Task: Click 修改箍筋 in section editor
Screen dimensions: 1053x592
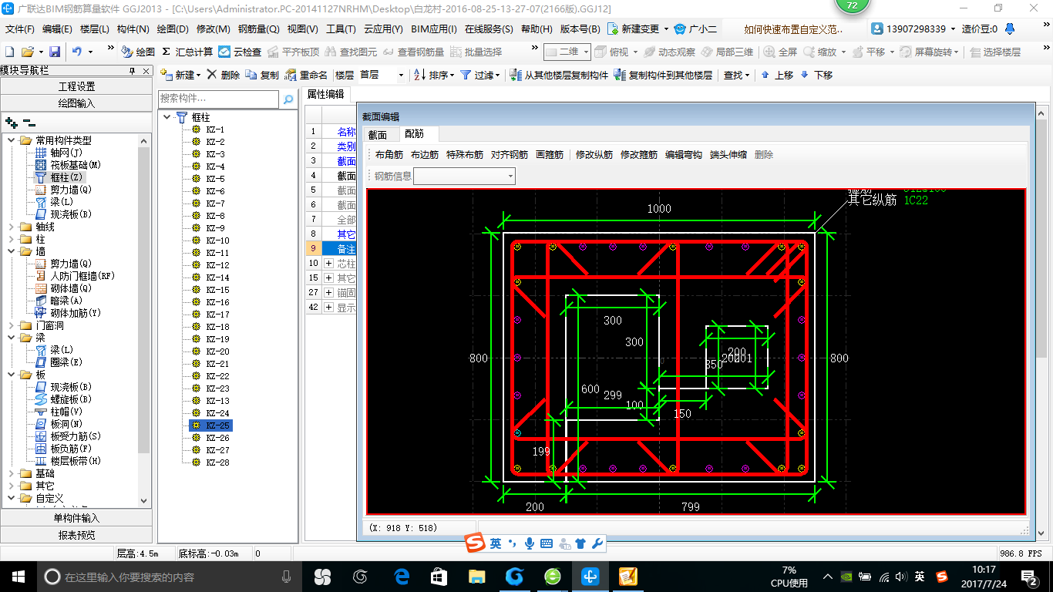Action: 639,154
